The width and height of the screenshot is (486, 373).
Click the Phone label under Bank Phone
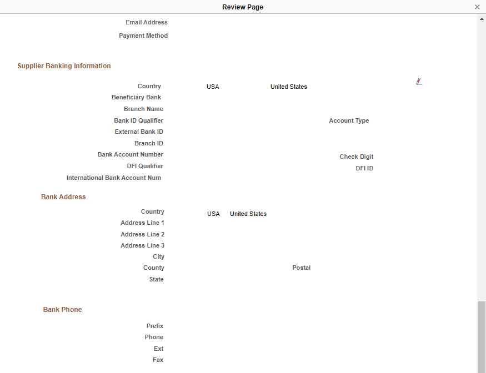(x=154, y=337)
